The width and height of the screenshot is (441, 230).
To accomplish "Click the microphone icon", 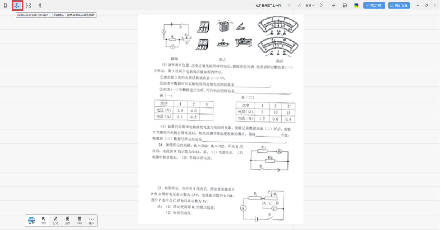I will click(40, 6).
